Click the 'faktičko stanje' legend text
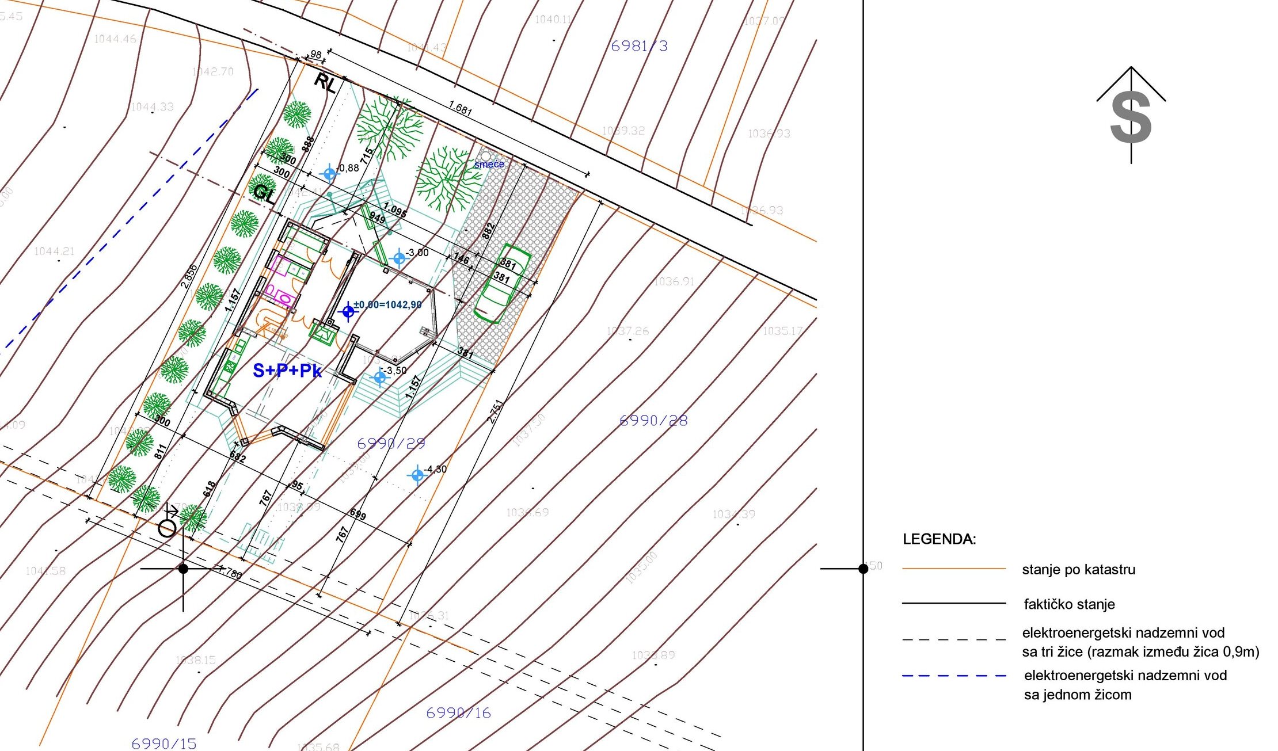Image resolution: width=1278 pixels, height=751 pixels. click(x=1069, y=604)
